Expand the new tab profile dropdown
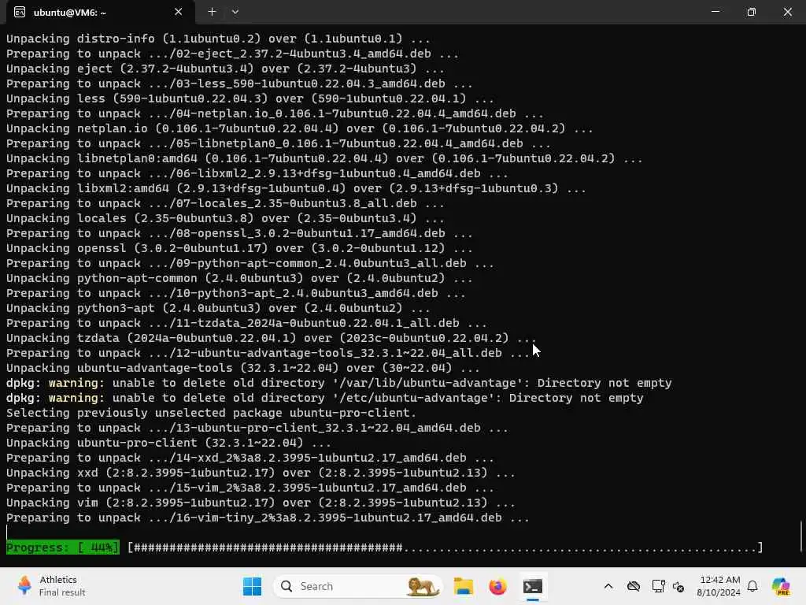This screenshot has height=605, width=806. pyautogui.click(x=235, y=11)
